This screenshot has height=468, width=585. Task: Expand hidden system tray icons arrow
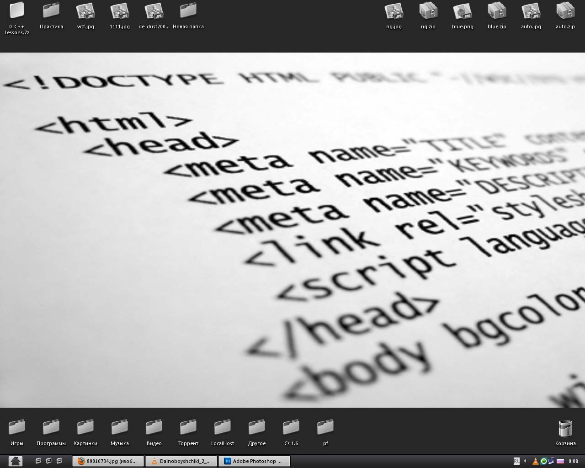(525, 461)
